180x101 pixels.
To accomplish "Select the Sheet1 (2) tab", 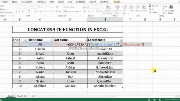I will (21, 96).
